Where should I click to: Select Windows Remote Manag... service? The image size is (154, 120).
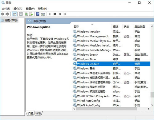pyautogui.click(x=111, y=50)
